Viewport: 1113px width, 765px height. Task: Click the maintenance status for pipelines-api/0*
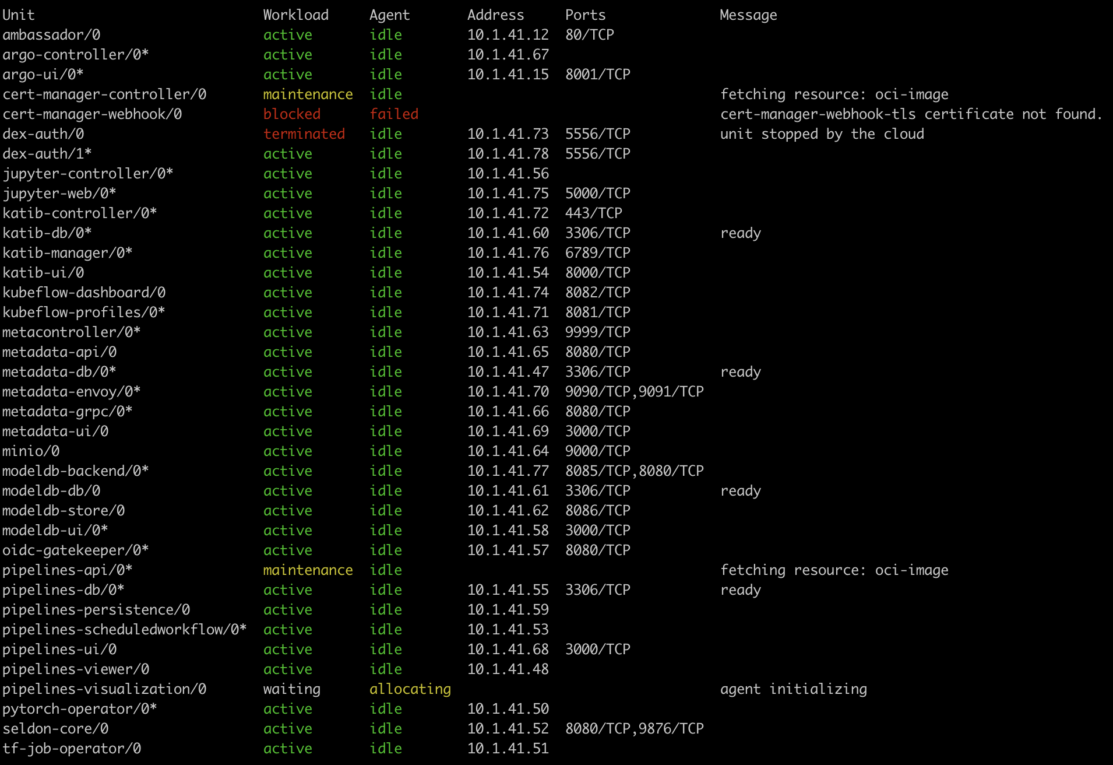click(308, 570)
